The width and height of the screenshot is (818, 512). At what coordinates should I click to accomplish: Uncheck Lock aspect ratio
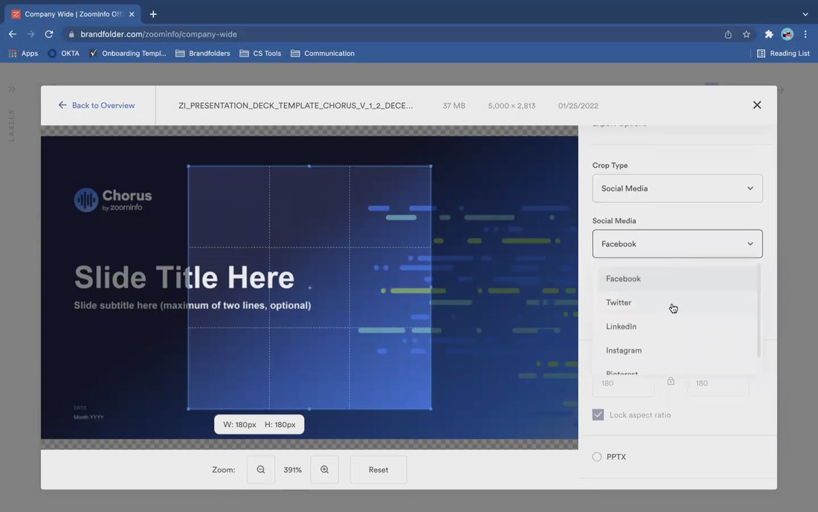[x=598, y=415]
